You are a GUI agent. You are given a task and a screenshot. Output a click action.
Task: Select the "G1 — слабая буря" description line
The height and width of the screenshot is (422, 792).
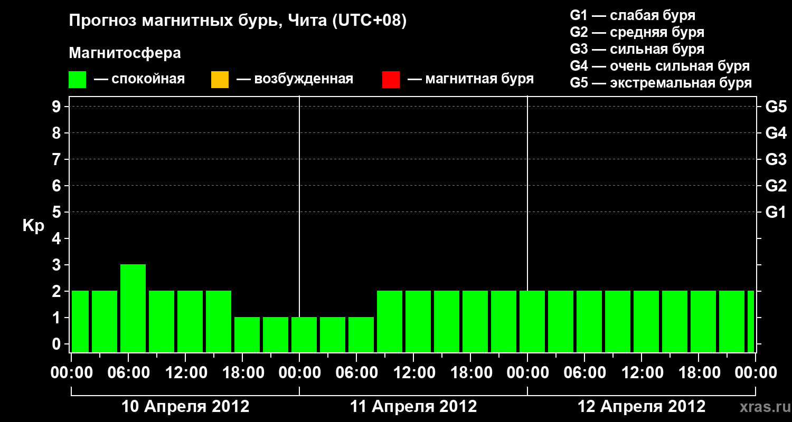pyautogui.click(x=633, y=15)
